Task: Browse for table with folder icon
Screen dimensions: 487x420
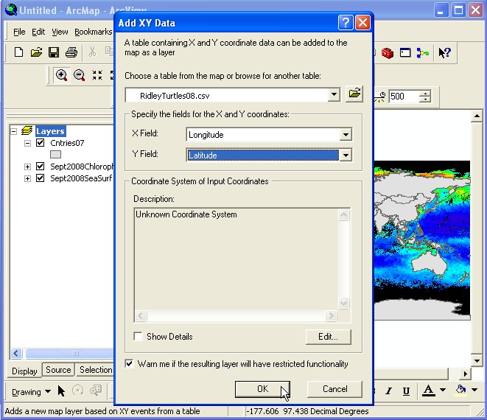Action: pyautogui.click(x=355, y=94)
